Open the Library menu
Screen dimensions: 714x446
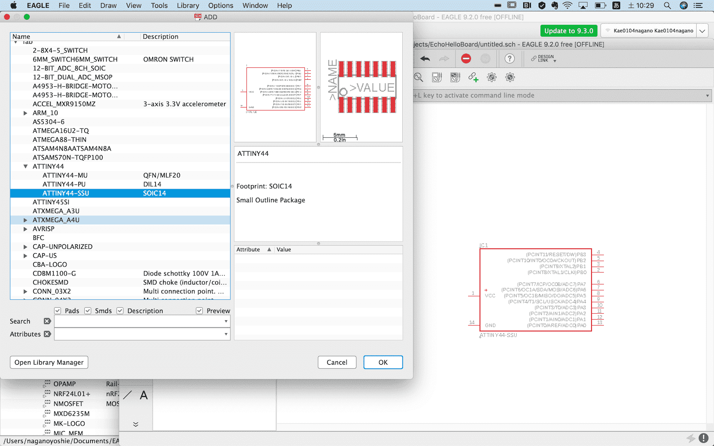pos(188,5)
